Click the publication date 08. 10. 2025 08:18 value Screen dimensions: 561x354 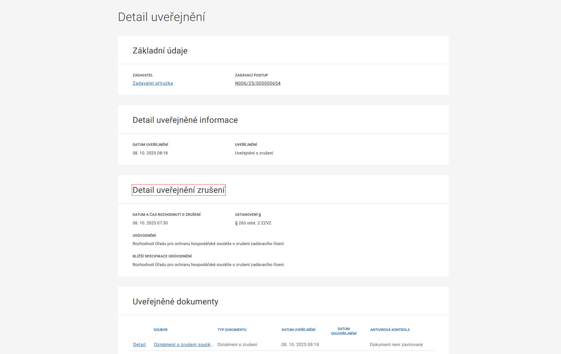(x=150, y=153)
